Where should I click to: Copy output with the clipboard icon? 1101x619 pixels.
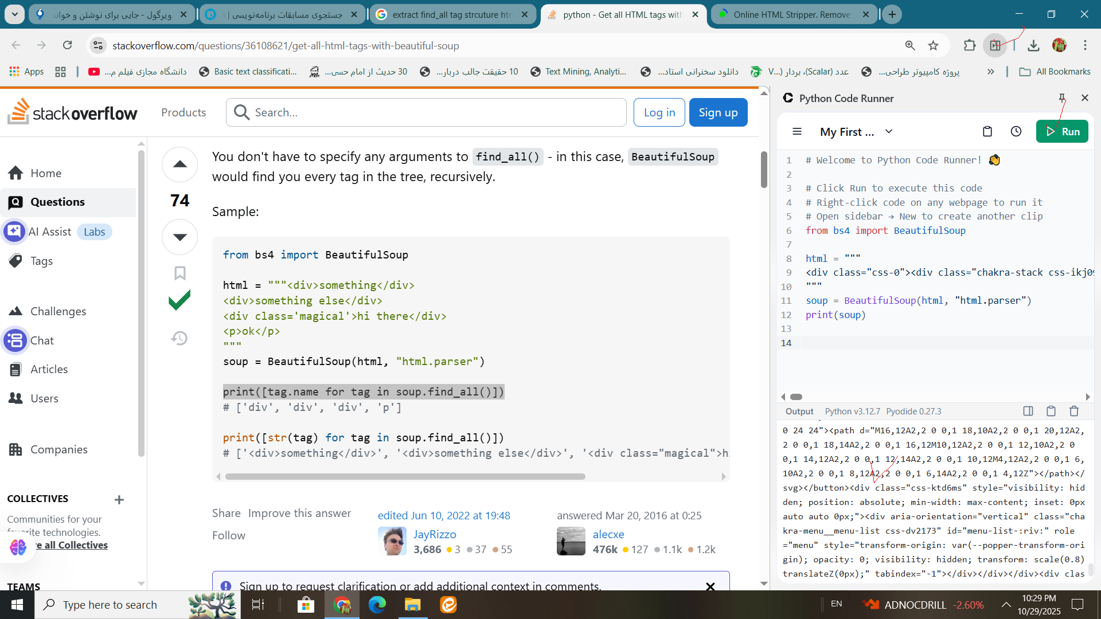point(1051,411)
